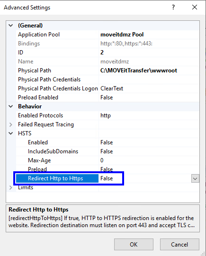This screenshot has height=256, width=206.
Task: Select the Application Pool property row
Action: click(107, 35)
